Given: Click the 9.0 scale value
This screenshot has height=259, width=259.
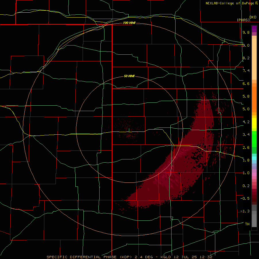Looking at the screenshot, I should 246,45.
